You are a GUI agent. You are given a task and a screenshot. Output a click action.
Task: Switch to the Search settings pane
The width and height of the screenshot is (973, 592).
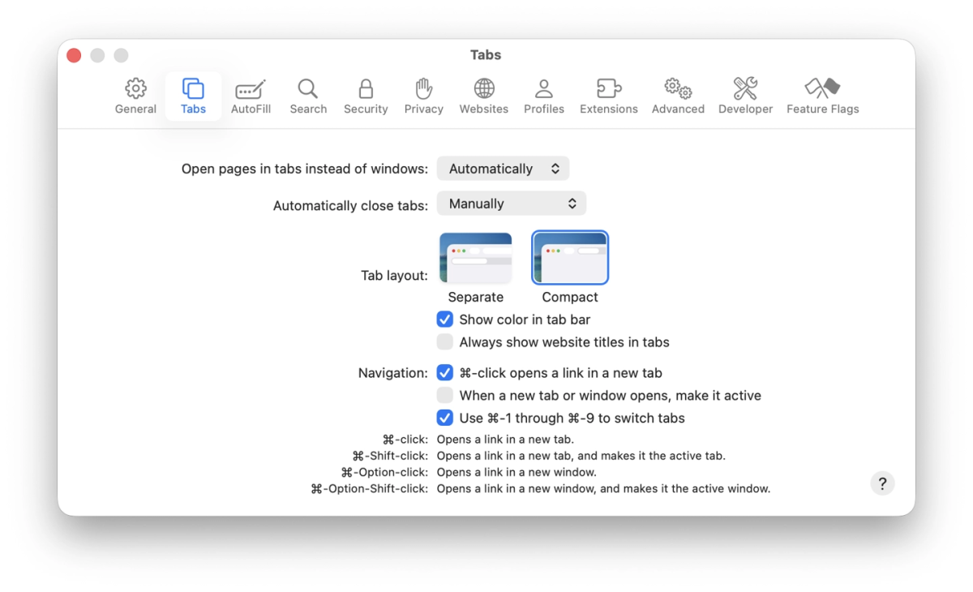[x=308, y=97]
